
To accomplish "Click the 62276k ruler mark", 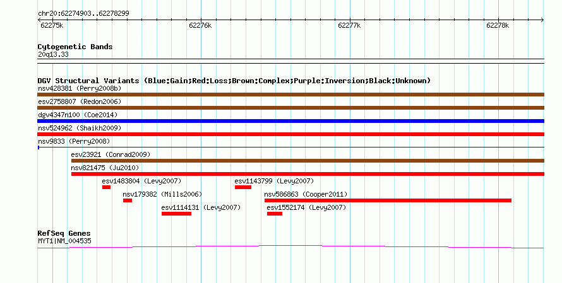I will click(200, 25).
